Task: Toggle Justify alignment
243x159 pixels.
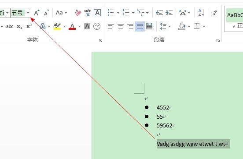Action: [x=140, y=26]
